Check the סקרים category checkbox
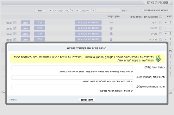 pos(160,34)
